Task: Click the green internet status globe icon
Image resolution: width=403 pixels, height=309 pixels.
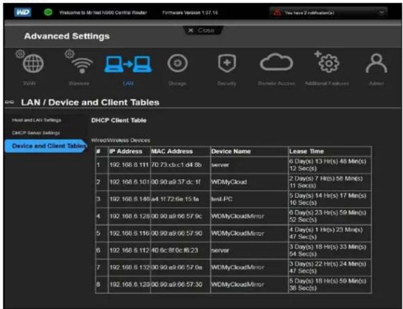Action: click(x=48, y=12)
